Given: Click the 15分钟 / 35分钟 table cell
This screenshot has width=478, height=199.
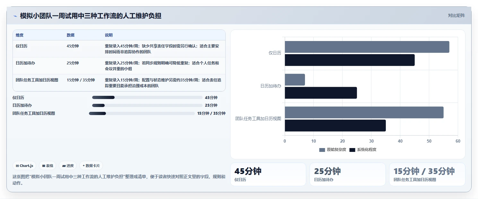Looking at the screenshot, I should tap(81, 80).
